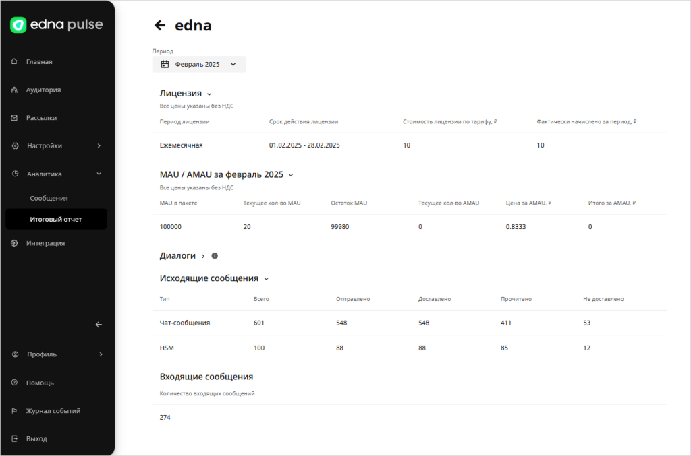This screenshot has width=691, height=456.
Task: Click the Журнал событий flag icon
Action: coord(15,411)
